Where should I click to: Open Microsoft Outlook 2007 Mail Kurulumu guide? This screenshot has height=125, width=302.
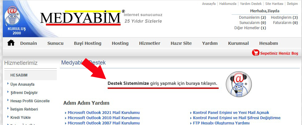[104, 123]
